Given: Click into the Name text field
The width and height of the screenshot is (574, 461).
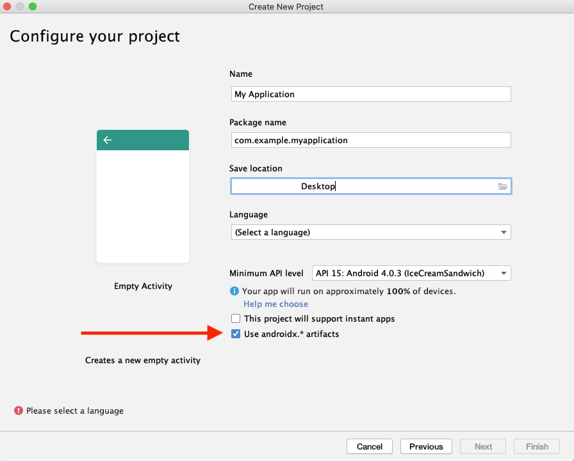Looking at the screenshot, I should click(x=370, y=94).
